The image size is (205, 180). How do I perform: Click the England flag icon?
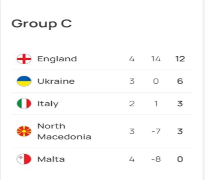coord(24,59)
